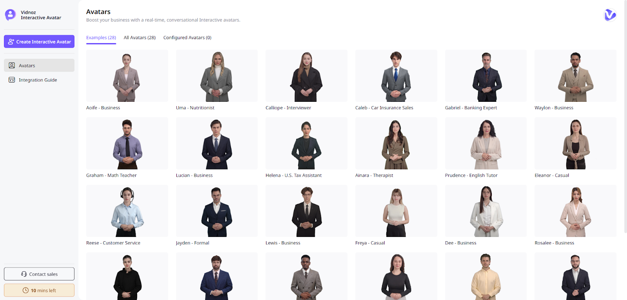Open the Integration Guide sidebar icon
627x300 pixels.
point(12,80)
